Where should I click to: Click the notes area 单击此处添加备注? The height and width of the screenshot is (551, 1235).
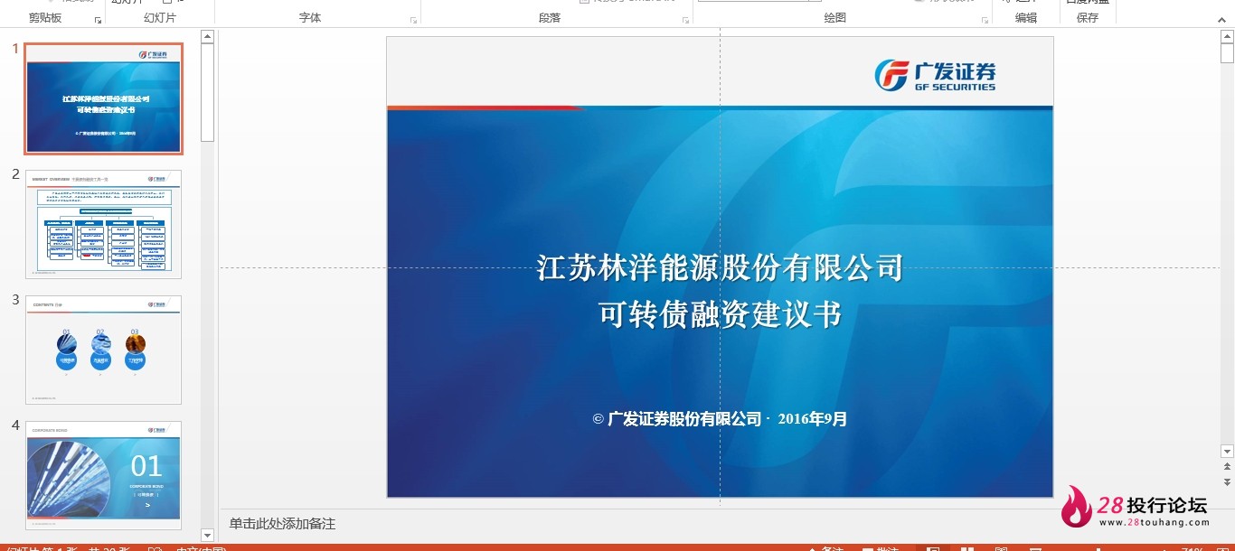click(282, 524)
